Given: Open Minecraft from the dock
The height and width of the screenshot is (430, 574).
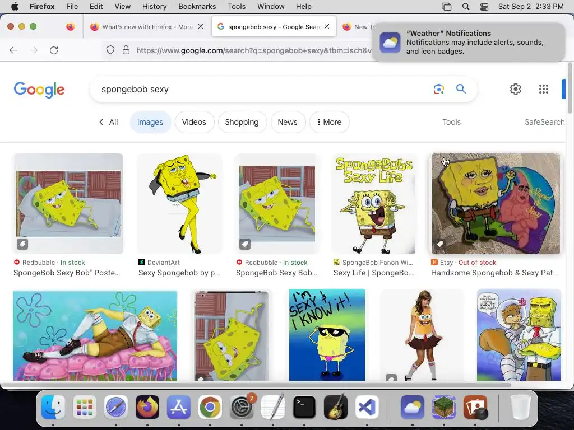Looking at the screenshot, I should [x=444, y=407].
